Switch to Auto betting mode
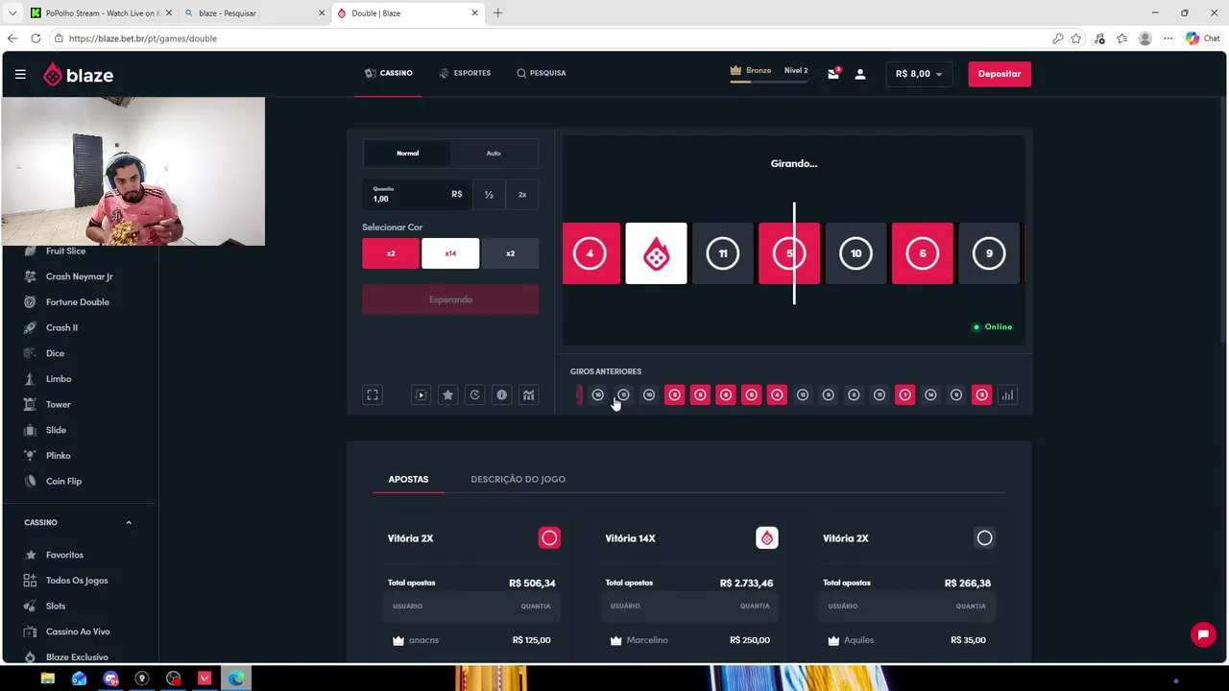The height and width of the screenshot is (691, 1229). pos(494,154)
